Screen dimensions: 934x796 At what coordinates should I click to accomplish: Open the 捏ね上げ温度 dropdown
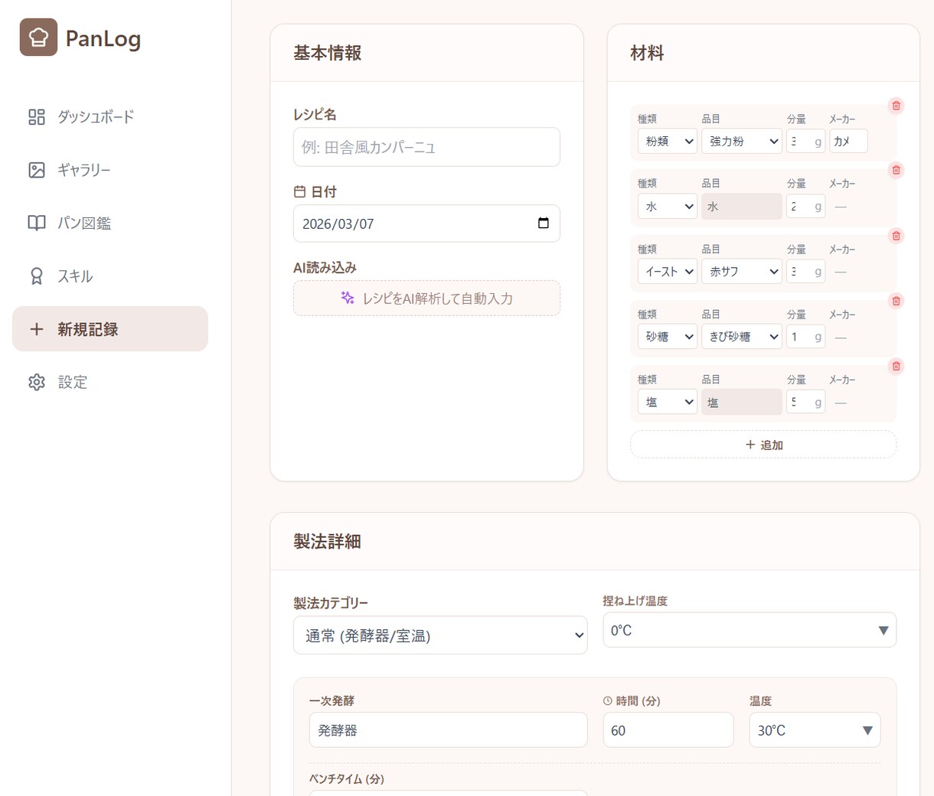pyautogui.click(x=749, y=630)
